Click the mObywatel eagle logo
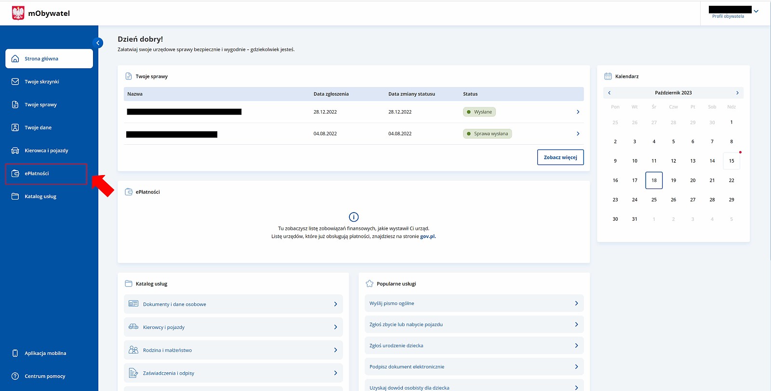 click(18, 13)
